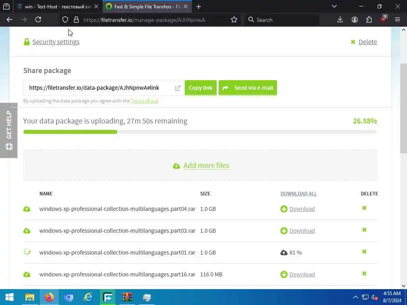Open the Windows Start menu

pos(10,297)
